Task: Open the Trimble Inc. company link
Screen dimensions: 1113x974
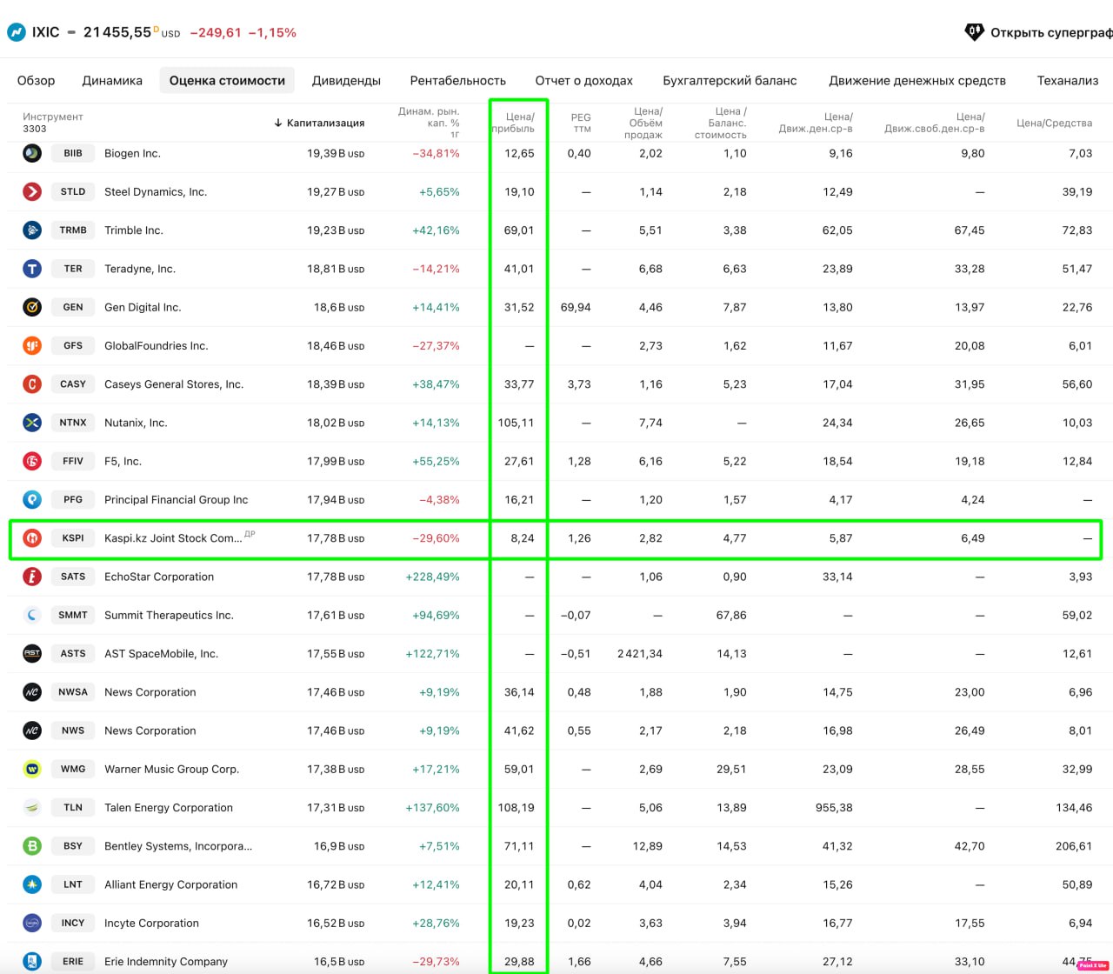Action: pos(134,230)
